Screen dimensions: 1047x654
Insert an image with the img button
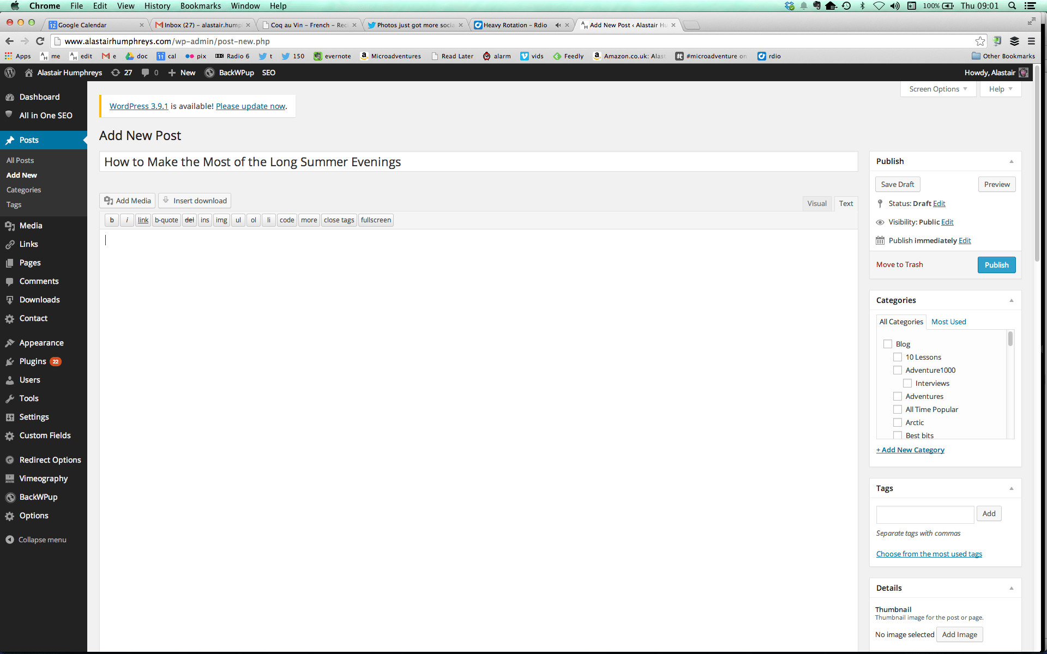221,220
